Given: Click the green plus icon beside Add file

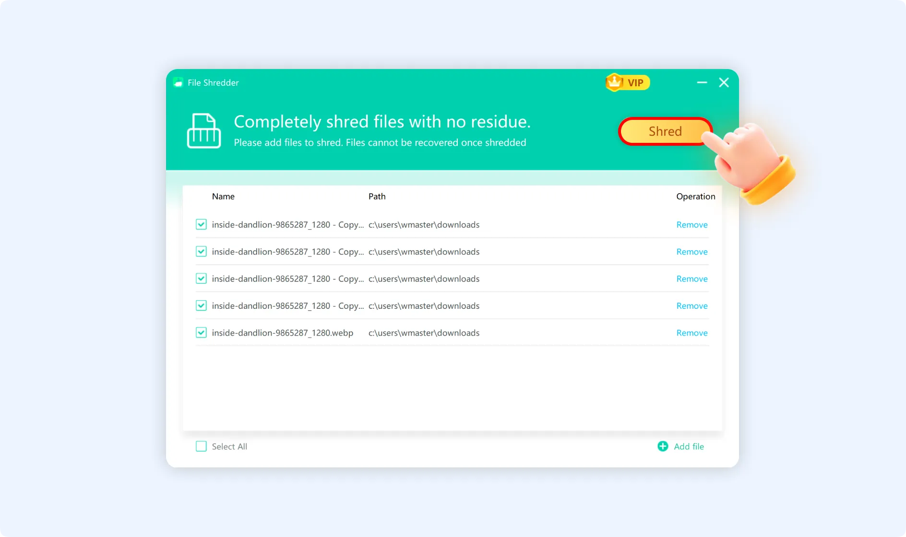Looking at the screenshot, I should 662,446.
